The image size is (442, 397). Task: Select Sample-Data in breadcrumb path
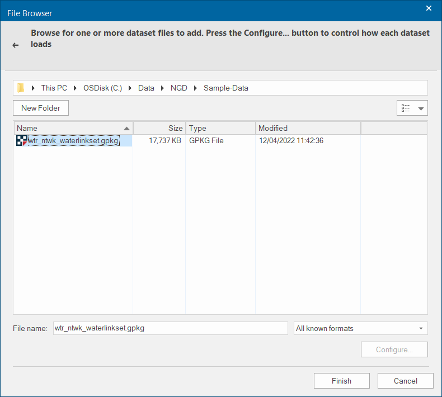coord(226,88)
